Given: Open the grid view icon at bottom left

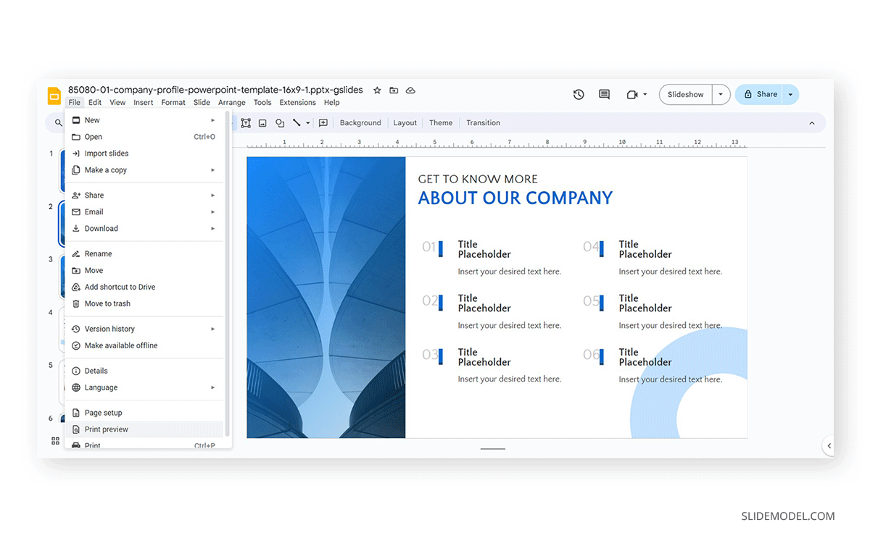Looking at the screenshot, I should pos(55,441).
